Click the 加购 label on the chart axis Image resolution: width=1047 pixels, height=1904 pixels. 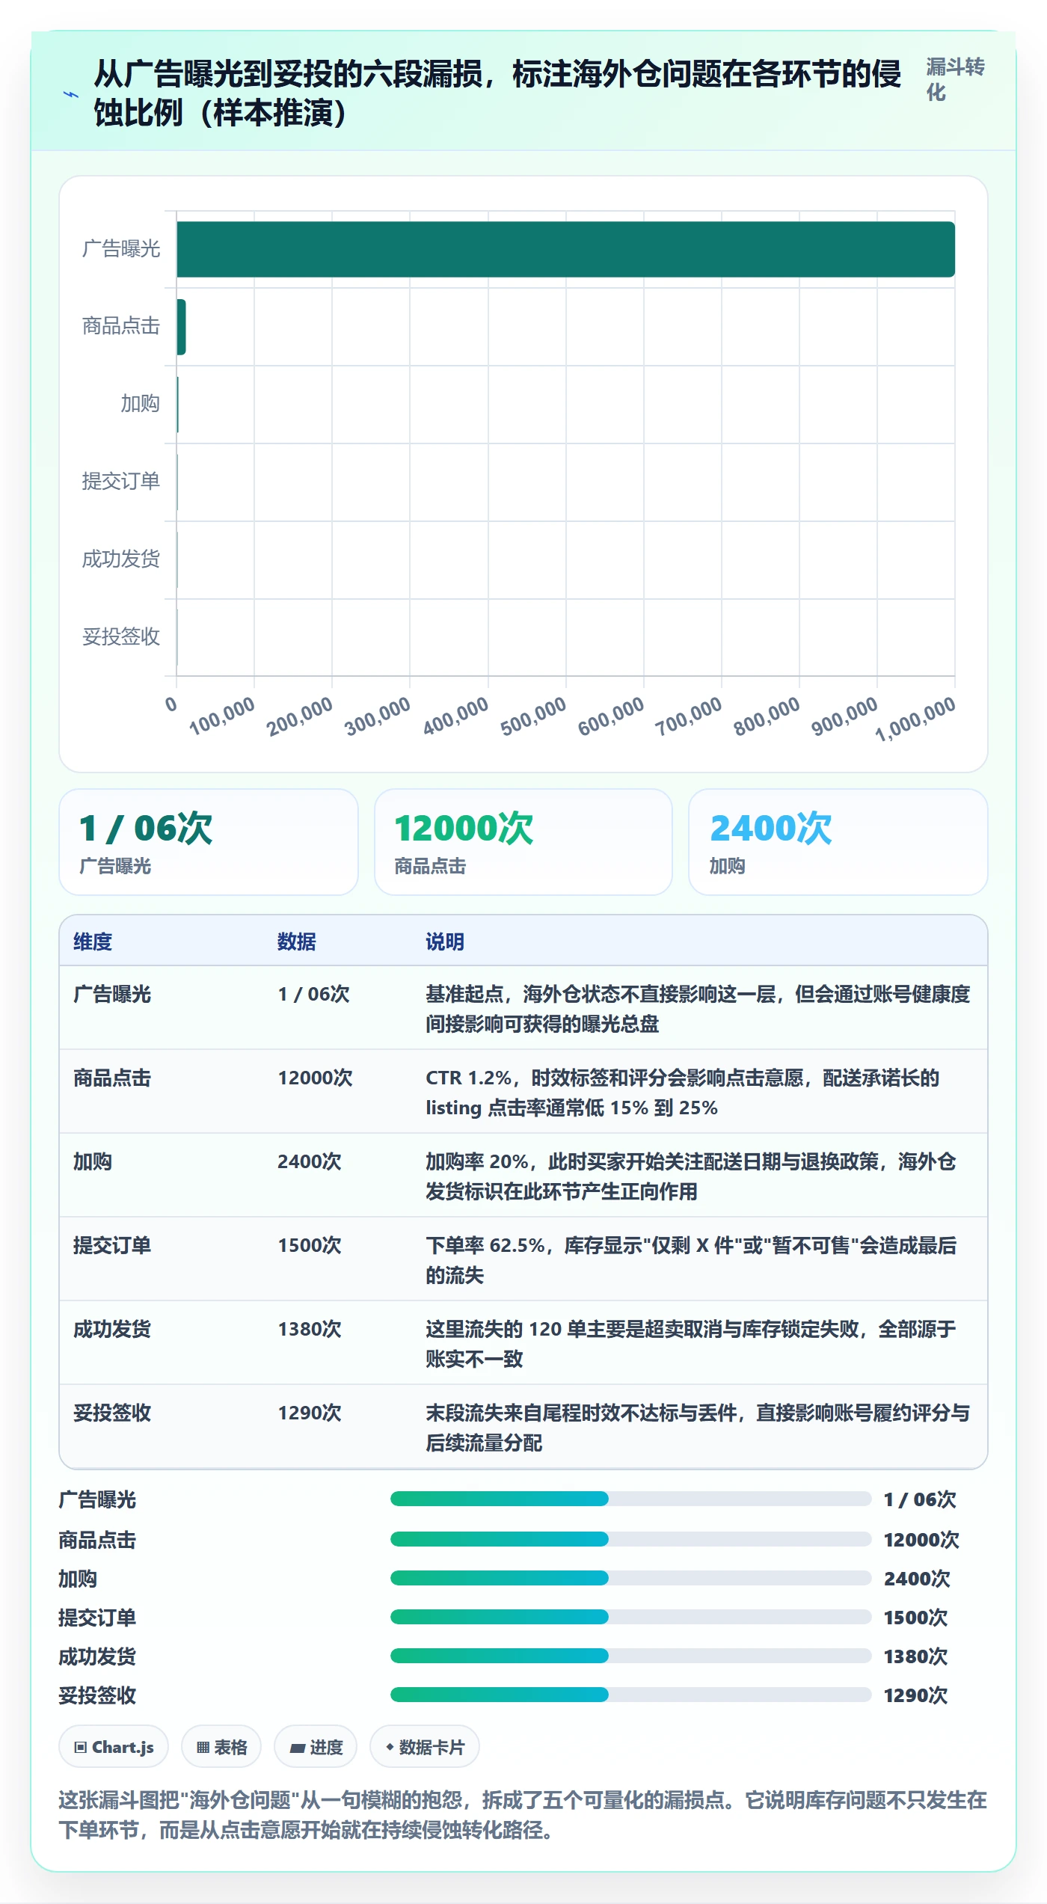click(x=140, y=404)
